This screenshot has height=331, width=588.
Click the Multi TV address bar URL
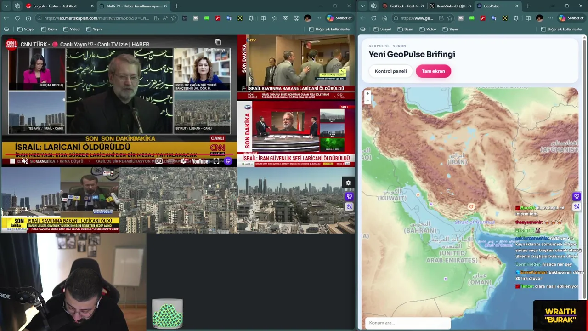pyautogui.click(x=96, y=18)
